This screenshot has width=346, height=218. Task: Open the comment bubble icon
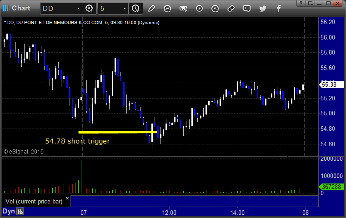247,9
